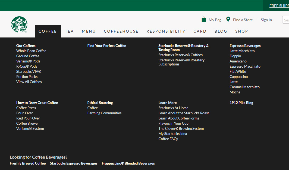
Task: Click the Espresso Beverages heading
Action: coord(245,46)
